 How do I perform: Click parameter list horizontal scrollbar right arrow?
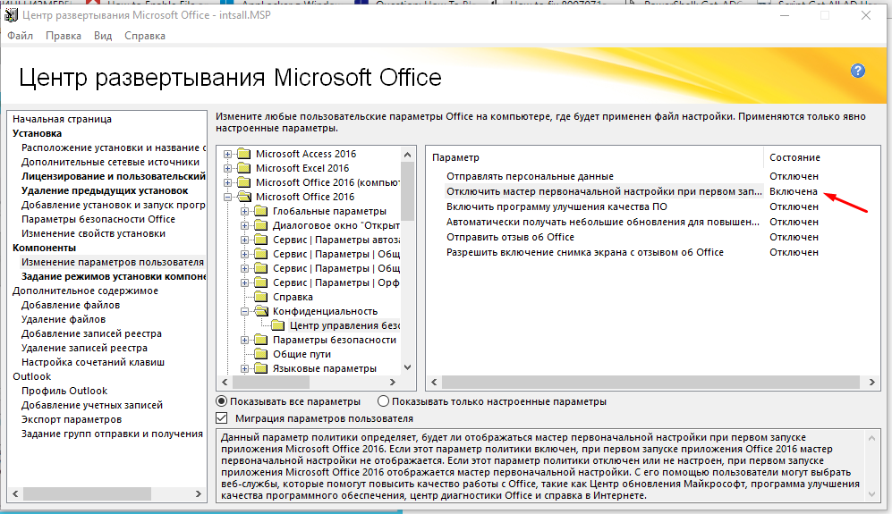click(x=871, y=382)
